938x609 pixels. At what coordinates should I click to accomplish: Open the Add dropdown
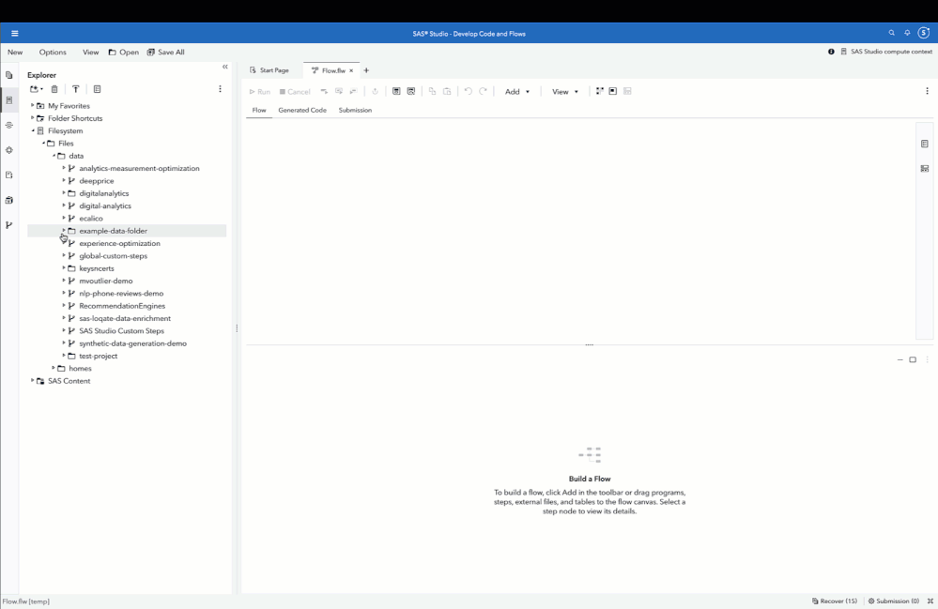point(517,91)
